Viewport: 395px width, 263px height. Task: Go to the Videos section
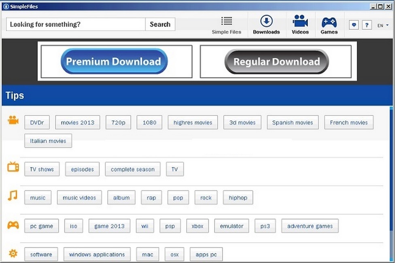[300, 25]
